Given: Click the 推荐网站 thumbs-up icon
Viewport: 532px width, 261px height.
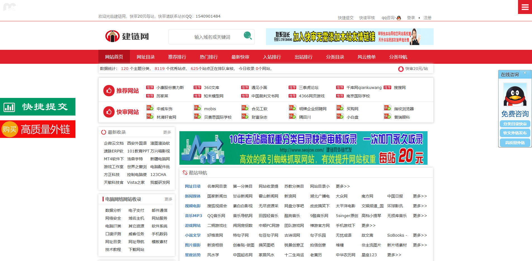Looking at the screenshot, I should click(109, 91).
